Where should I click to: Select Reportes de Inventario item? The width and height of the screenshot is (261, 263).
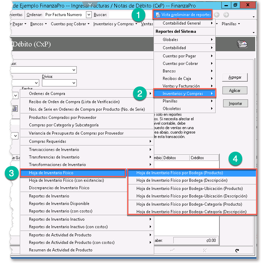[x=74, y=196]
